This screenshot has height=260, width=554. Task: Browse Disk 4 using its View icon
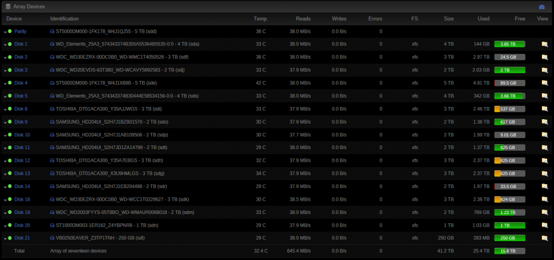(x=545, y=83)
